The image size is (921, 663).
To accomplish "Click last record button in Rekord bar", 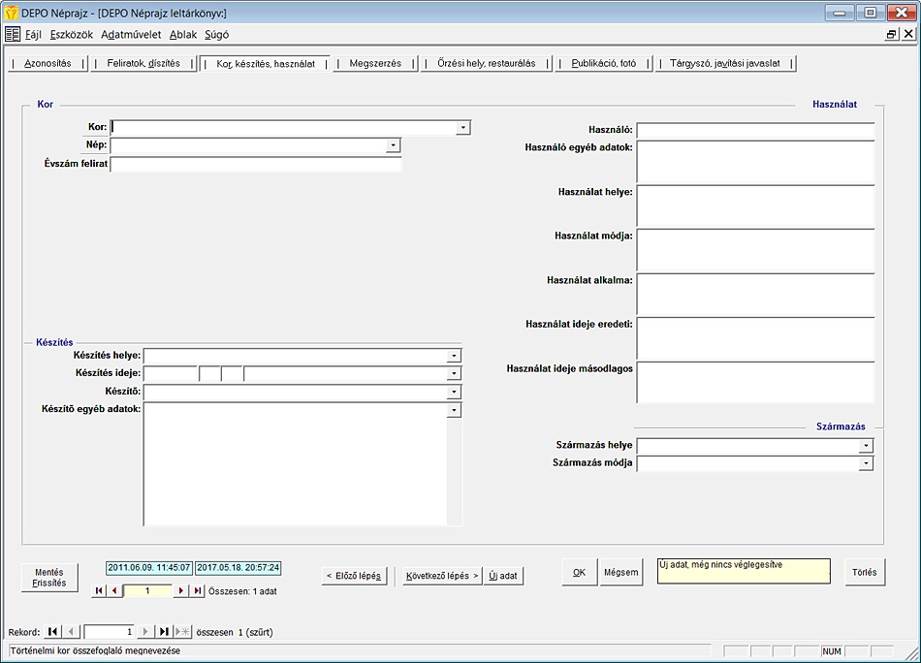I will (x=164, y=632).
